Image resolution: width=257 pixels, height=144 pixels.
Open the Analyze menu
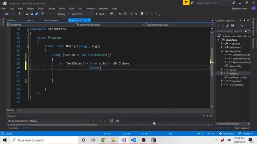click(x=90, y=8)
